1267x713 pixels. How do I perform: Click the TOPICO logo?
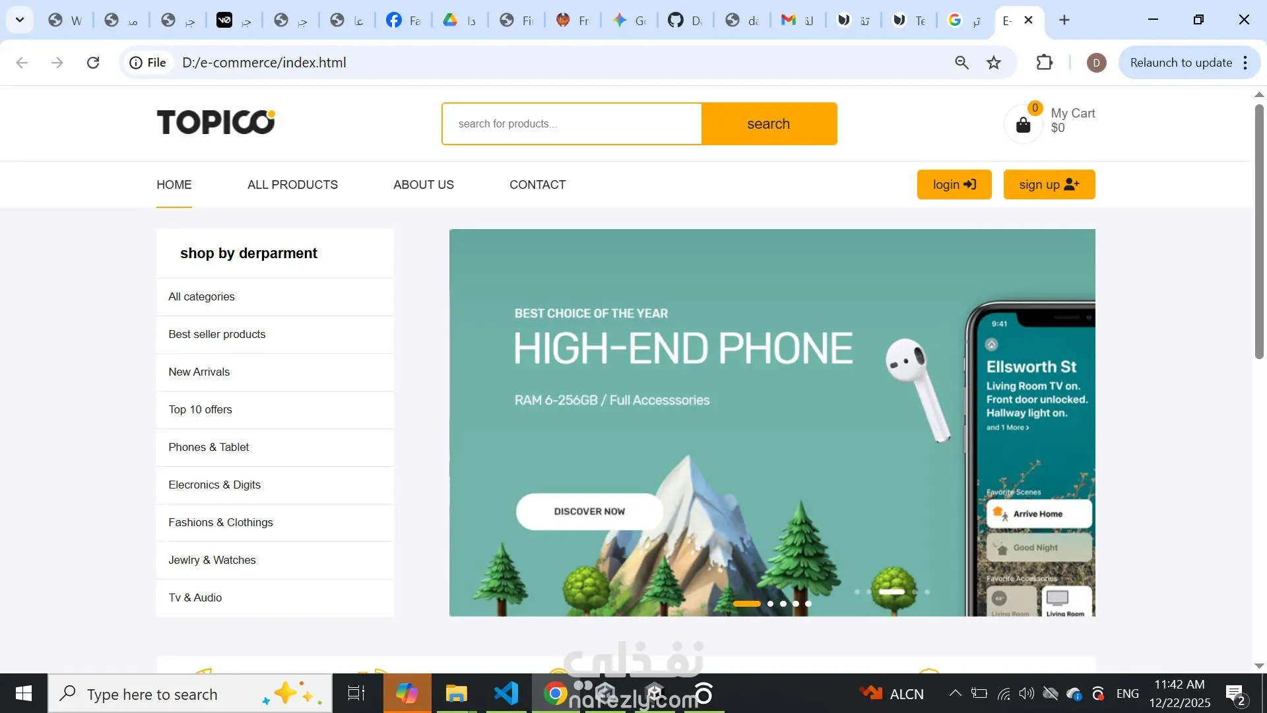pos(216,122)
